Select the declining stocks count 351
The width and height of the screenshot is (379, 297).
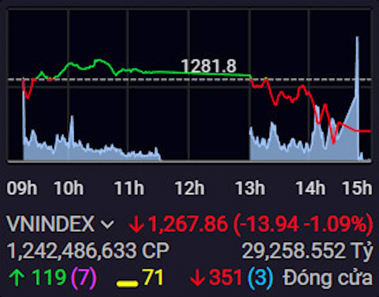tap(226, 277)
